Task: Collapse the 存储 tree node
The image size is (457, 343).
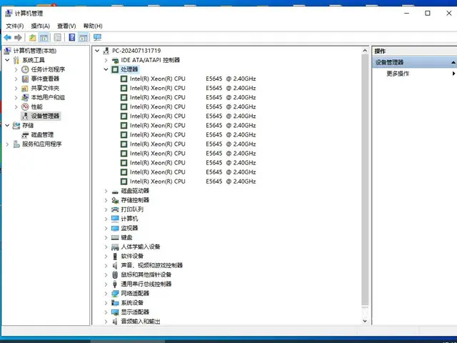Action: click(8, 126)
